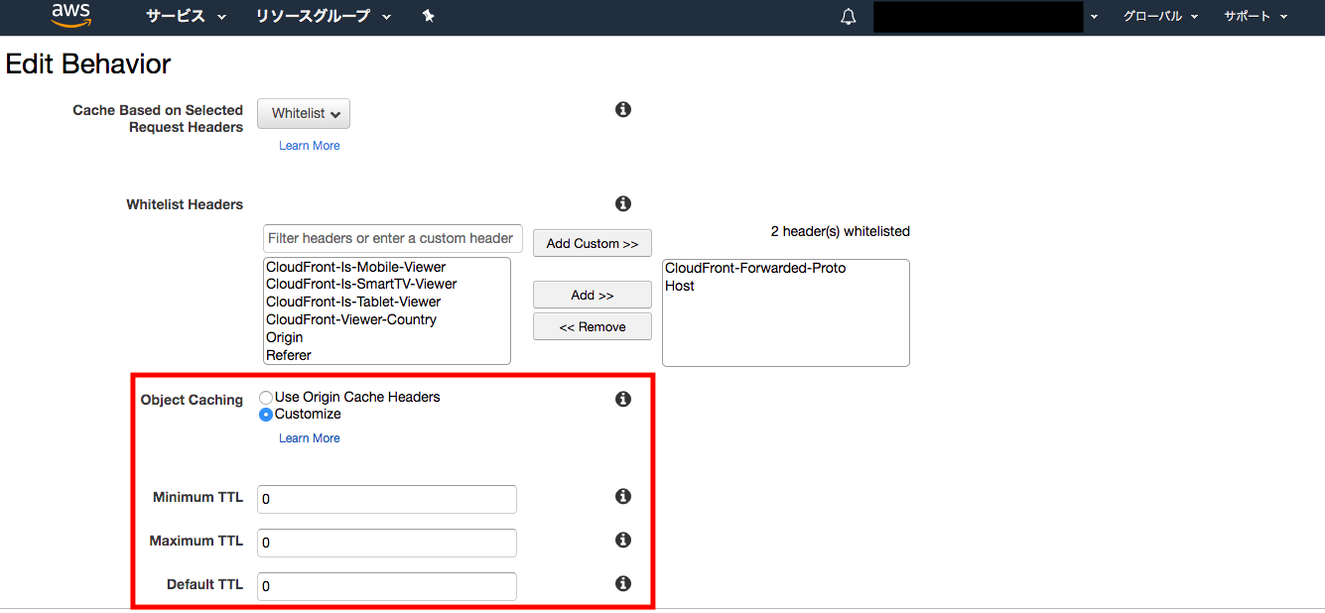Show info for Cache Based on Selected Request Headers
The height and width of the screenshot is (613, 1325).
(623, 109)
